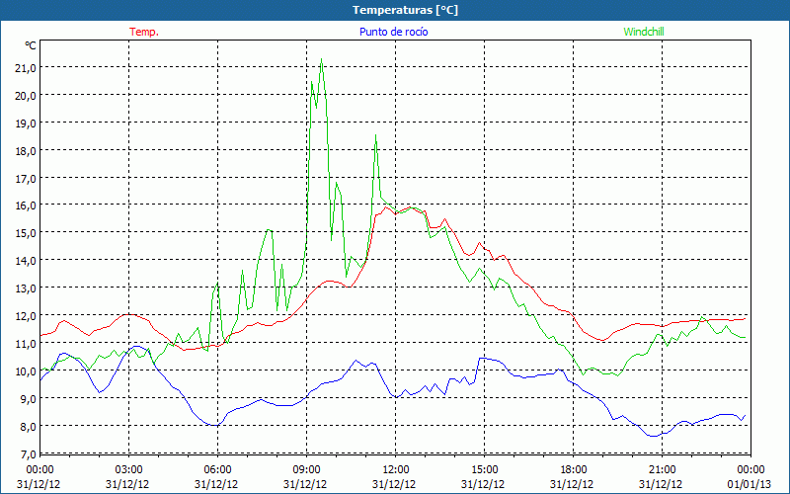Click the 09:00 time axis label

(x=306, y=470)
